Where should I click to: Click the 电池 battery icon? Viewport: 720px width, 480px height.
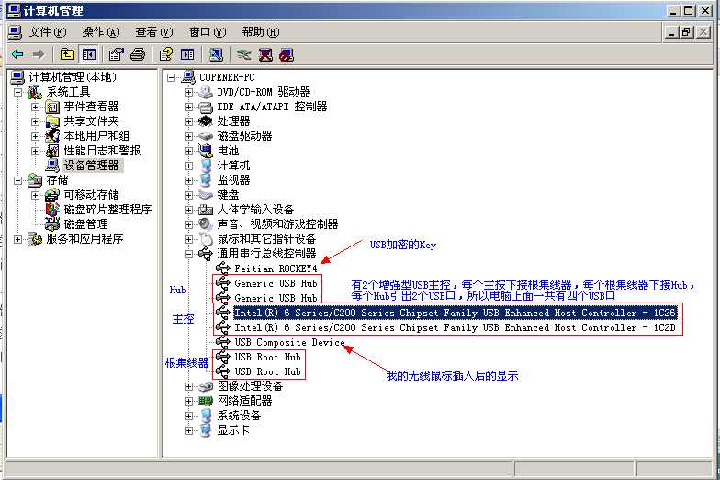206,151
